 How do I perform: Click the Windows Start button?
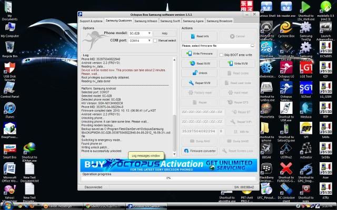point(8,206)
